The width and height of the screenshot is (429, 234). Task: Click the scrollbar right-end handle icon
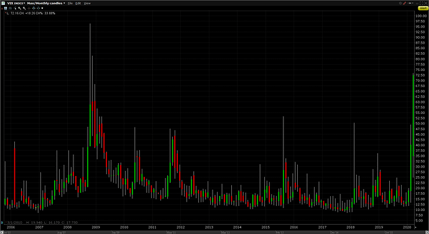click(427, 232)
